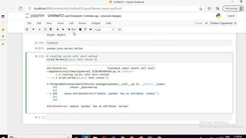Open the View menu
The height and width of the screenshot is (138, 246).
tap(49, 23)
